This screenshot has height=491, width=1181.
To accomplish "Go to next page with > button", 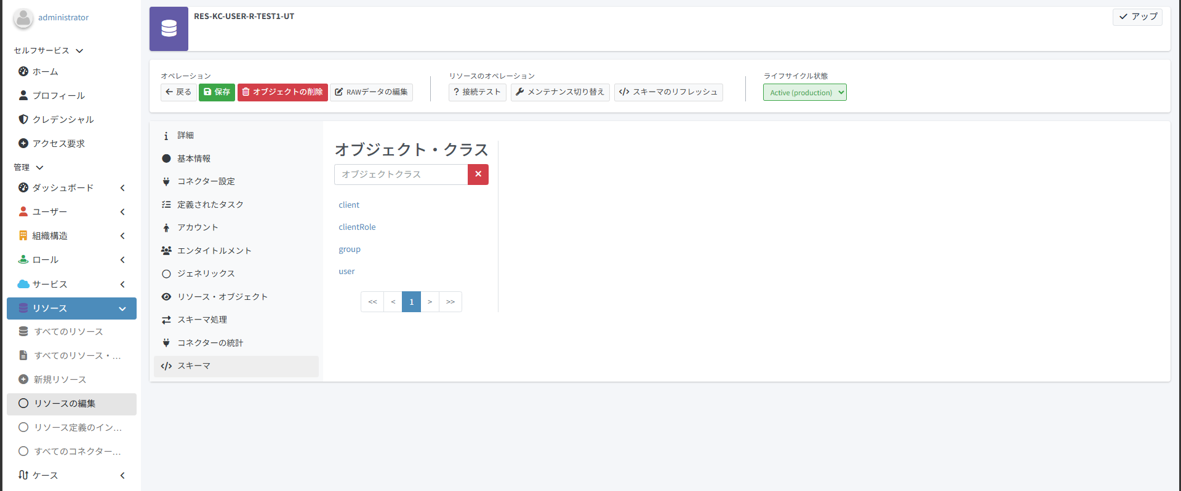I will (430, 302).
